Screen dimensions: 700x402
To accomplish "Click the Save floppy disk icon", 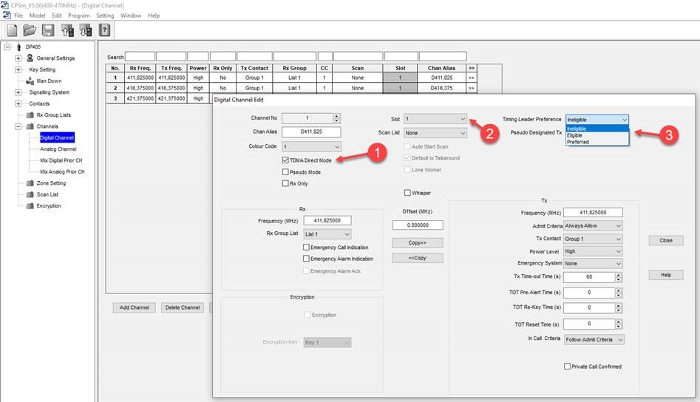I will tap(48, 30).
